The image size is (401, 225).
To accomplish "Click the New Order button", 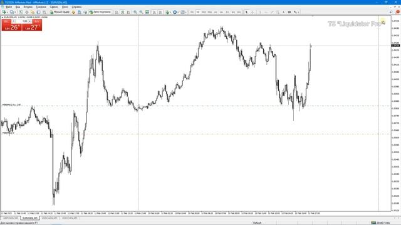I will tap(60, 12).
